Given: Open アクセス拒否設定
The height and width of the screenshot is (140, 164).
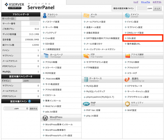Looking at the screenshot, I should coord(53,90).
